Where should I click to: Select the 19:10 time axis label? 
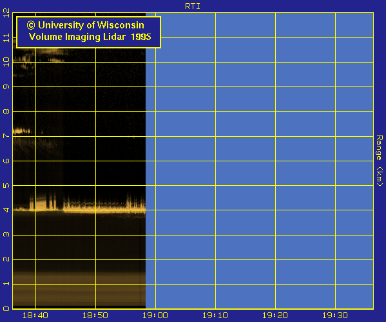click(215, 316)
